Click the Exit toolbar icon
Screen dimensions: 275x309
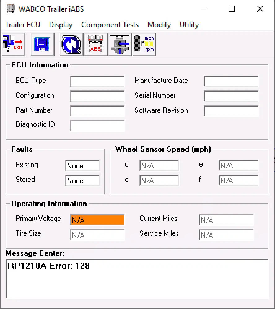[13, 45]
